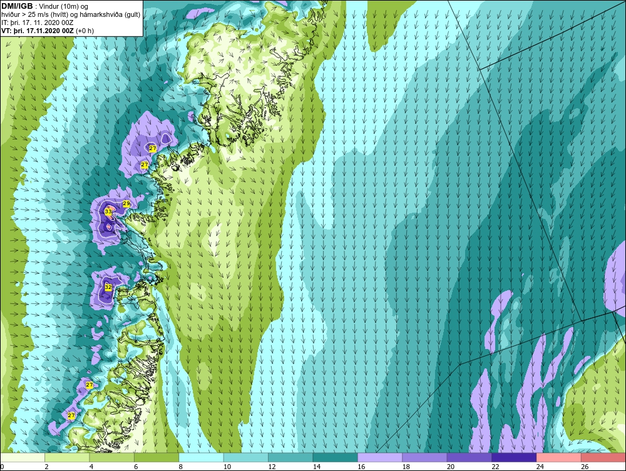The height and width of the screenshot is (471, 626).
Task: Click the legend scale number 24
Action: pos(540,467)
